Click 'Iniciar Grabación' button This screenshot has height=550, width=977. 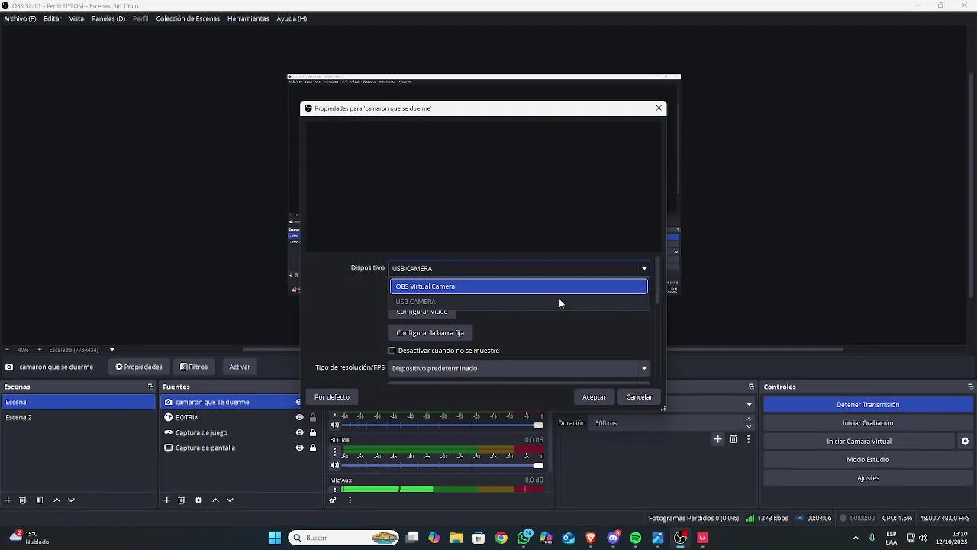868,423
